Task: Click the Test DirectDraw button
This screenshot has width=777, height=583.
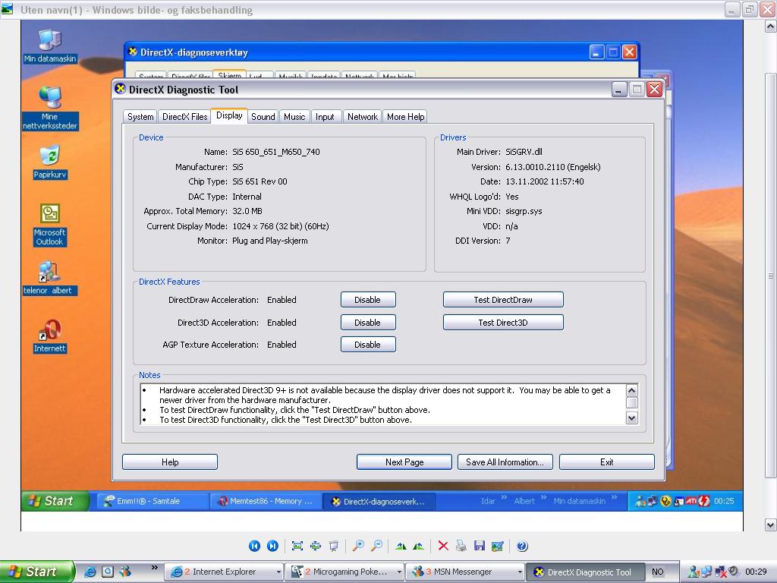Action: click(503, 299)
